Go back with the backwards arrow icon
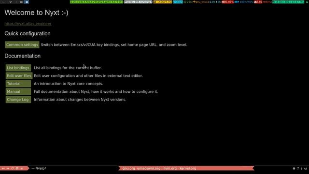This screenshot has width=309, height=174. [3, 169]
